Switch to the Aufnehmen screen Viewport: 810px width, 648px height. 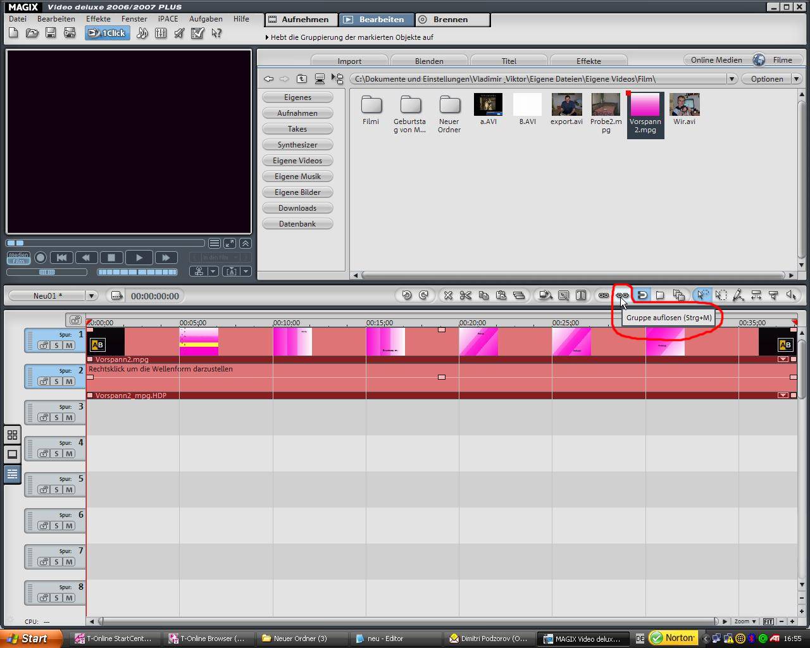[301, 20]
